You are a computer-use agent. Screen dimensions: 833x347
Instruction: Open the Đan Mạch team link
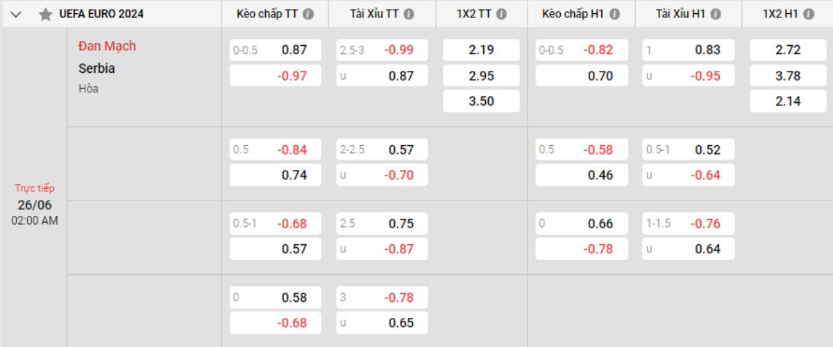point(107,46)
